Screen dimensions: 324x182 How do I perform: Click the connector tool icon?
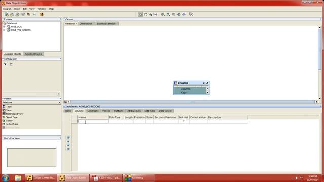150,14
